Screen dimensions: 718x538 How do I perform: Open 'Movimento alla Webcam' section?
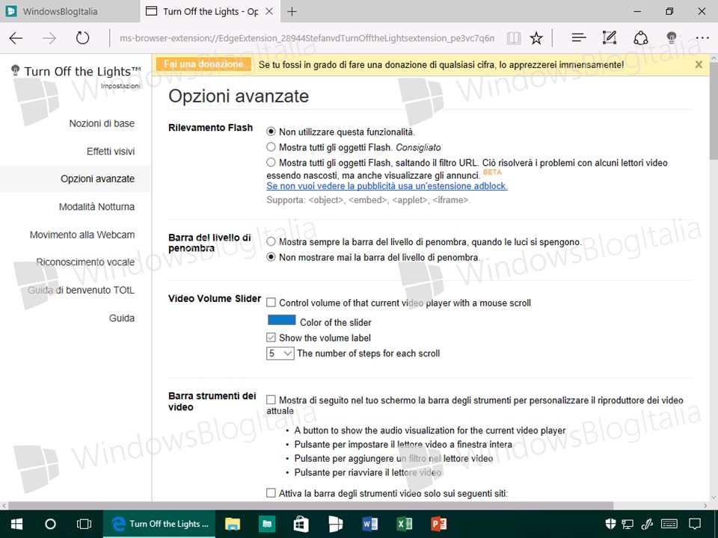[82, 235]
